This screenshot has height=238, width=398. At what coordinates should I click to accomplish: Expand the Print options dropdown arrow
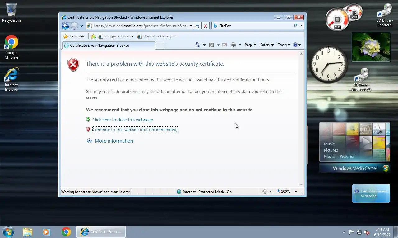click(x=240, y=45)
